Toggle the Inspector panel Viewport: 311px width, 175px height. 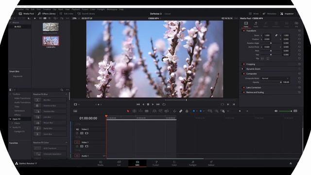pyautogui.click(x=287, y=14)
